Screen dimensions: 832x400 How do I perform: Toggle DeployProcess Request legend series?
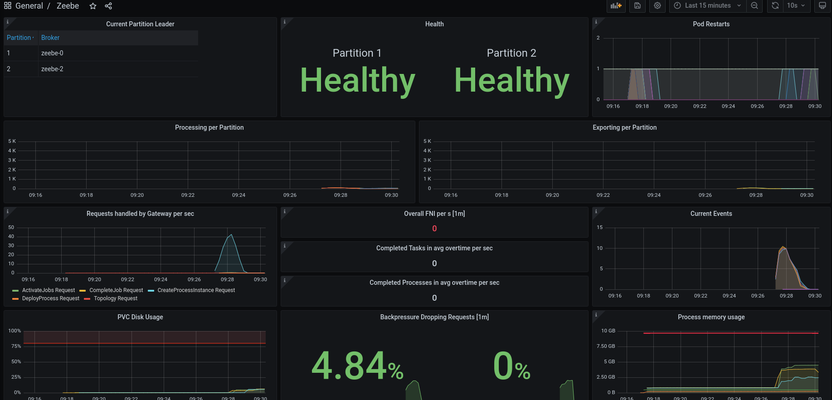click(x=51, y=298)
